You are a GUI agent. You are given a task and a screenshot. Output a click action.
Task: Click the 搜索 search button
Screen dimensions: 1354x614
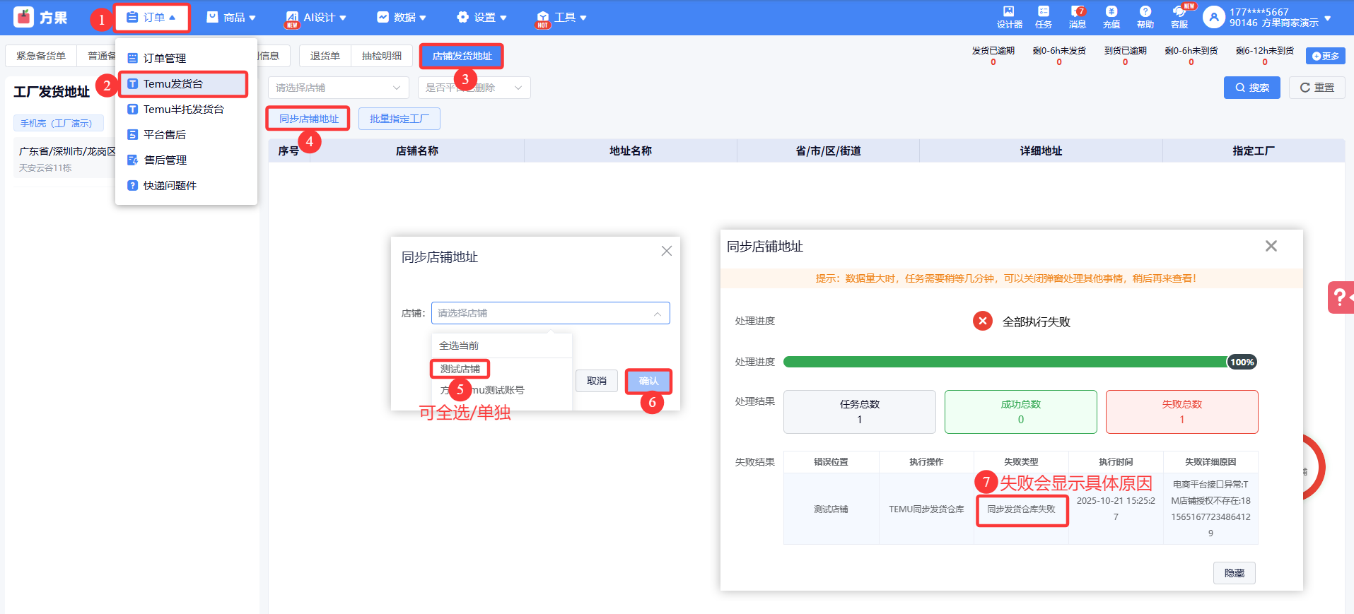(1251, 88)
